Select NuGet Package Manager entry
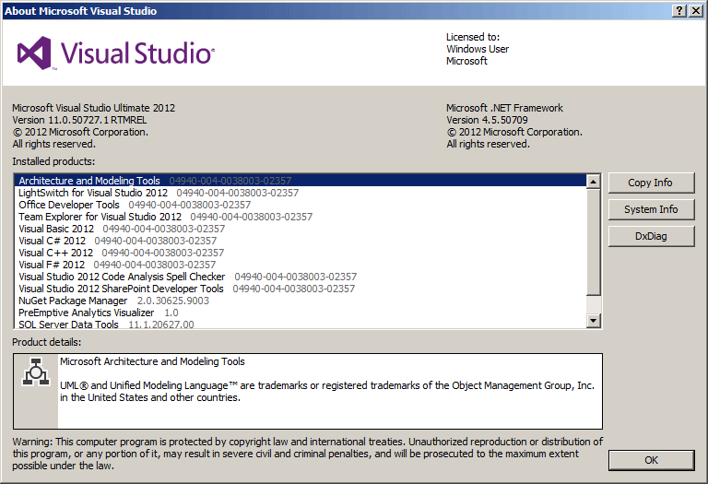 [x=301, y=301]
